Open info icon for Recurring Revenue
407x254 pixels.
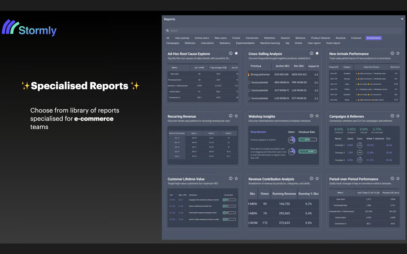point(231,116)
